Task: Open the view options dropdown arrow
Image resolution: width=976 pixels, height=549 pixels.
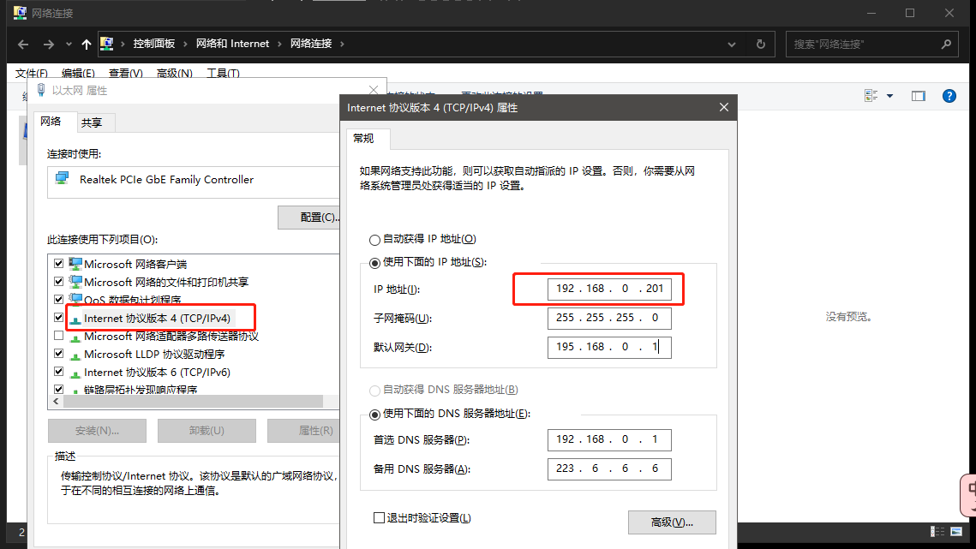Action: pos(889,96)
